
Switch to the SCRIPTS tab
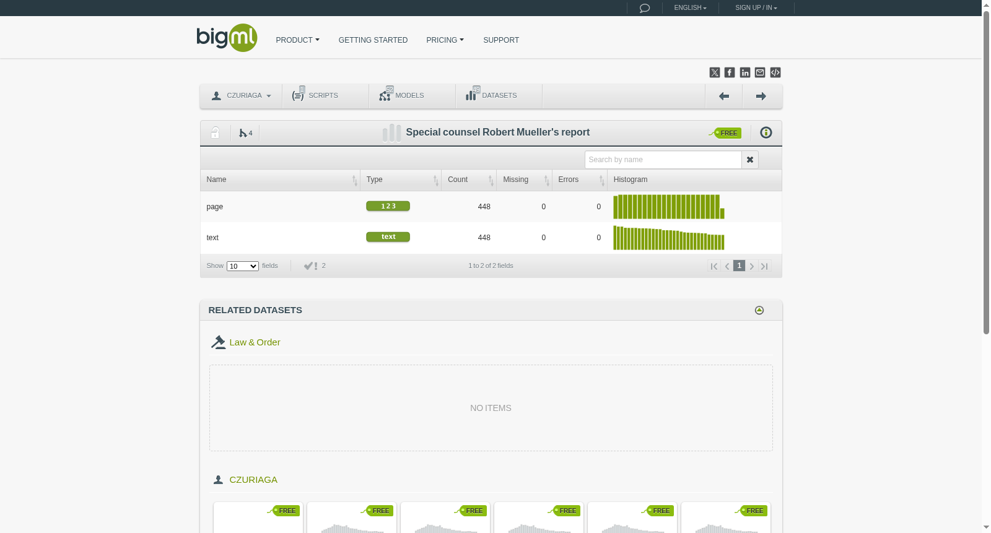(x=325, y=96)
